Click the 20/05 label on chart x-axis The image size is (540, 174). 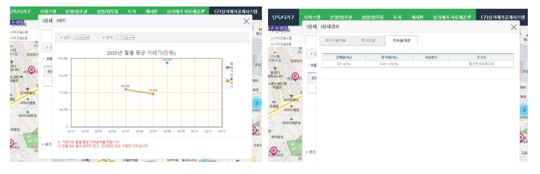(x=126, y=131)
